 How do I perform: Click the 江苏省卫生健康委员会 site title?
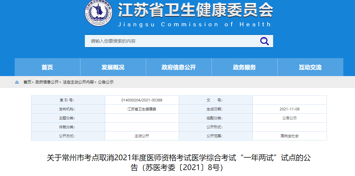tap(195, 10)
